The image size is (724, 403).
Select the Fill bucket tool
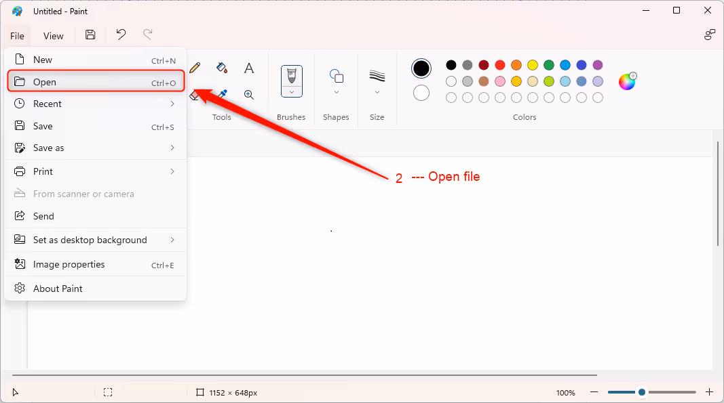tap(222, 68)
